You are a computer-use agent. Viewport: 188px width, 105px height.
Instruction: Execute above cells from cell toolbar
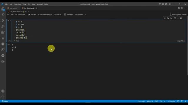click(x=168, y=18)
